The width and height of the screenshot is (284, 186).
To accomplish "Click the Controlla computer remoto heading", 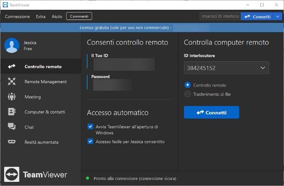I will [226, 42].
